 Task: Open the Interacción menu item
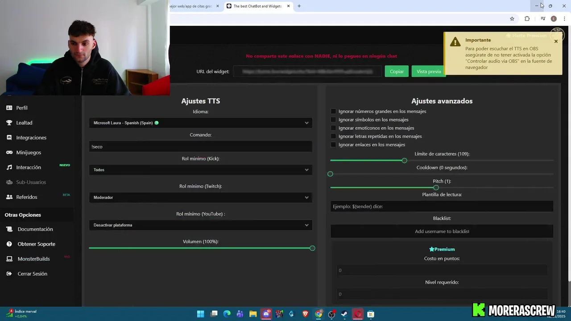click(29, 167)
